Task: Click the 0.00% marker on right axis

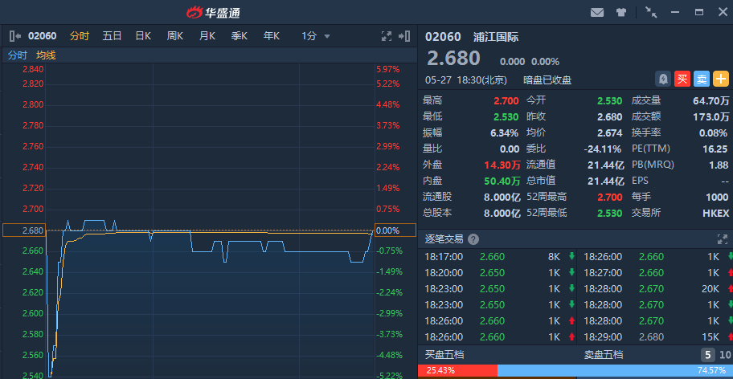Action: (x=395, y=230)
